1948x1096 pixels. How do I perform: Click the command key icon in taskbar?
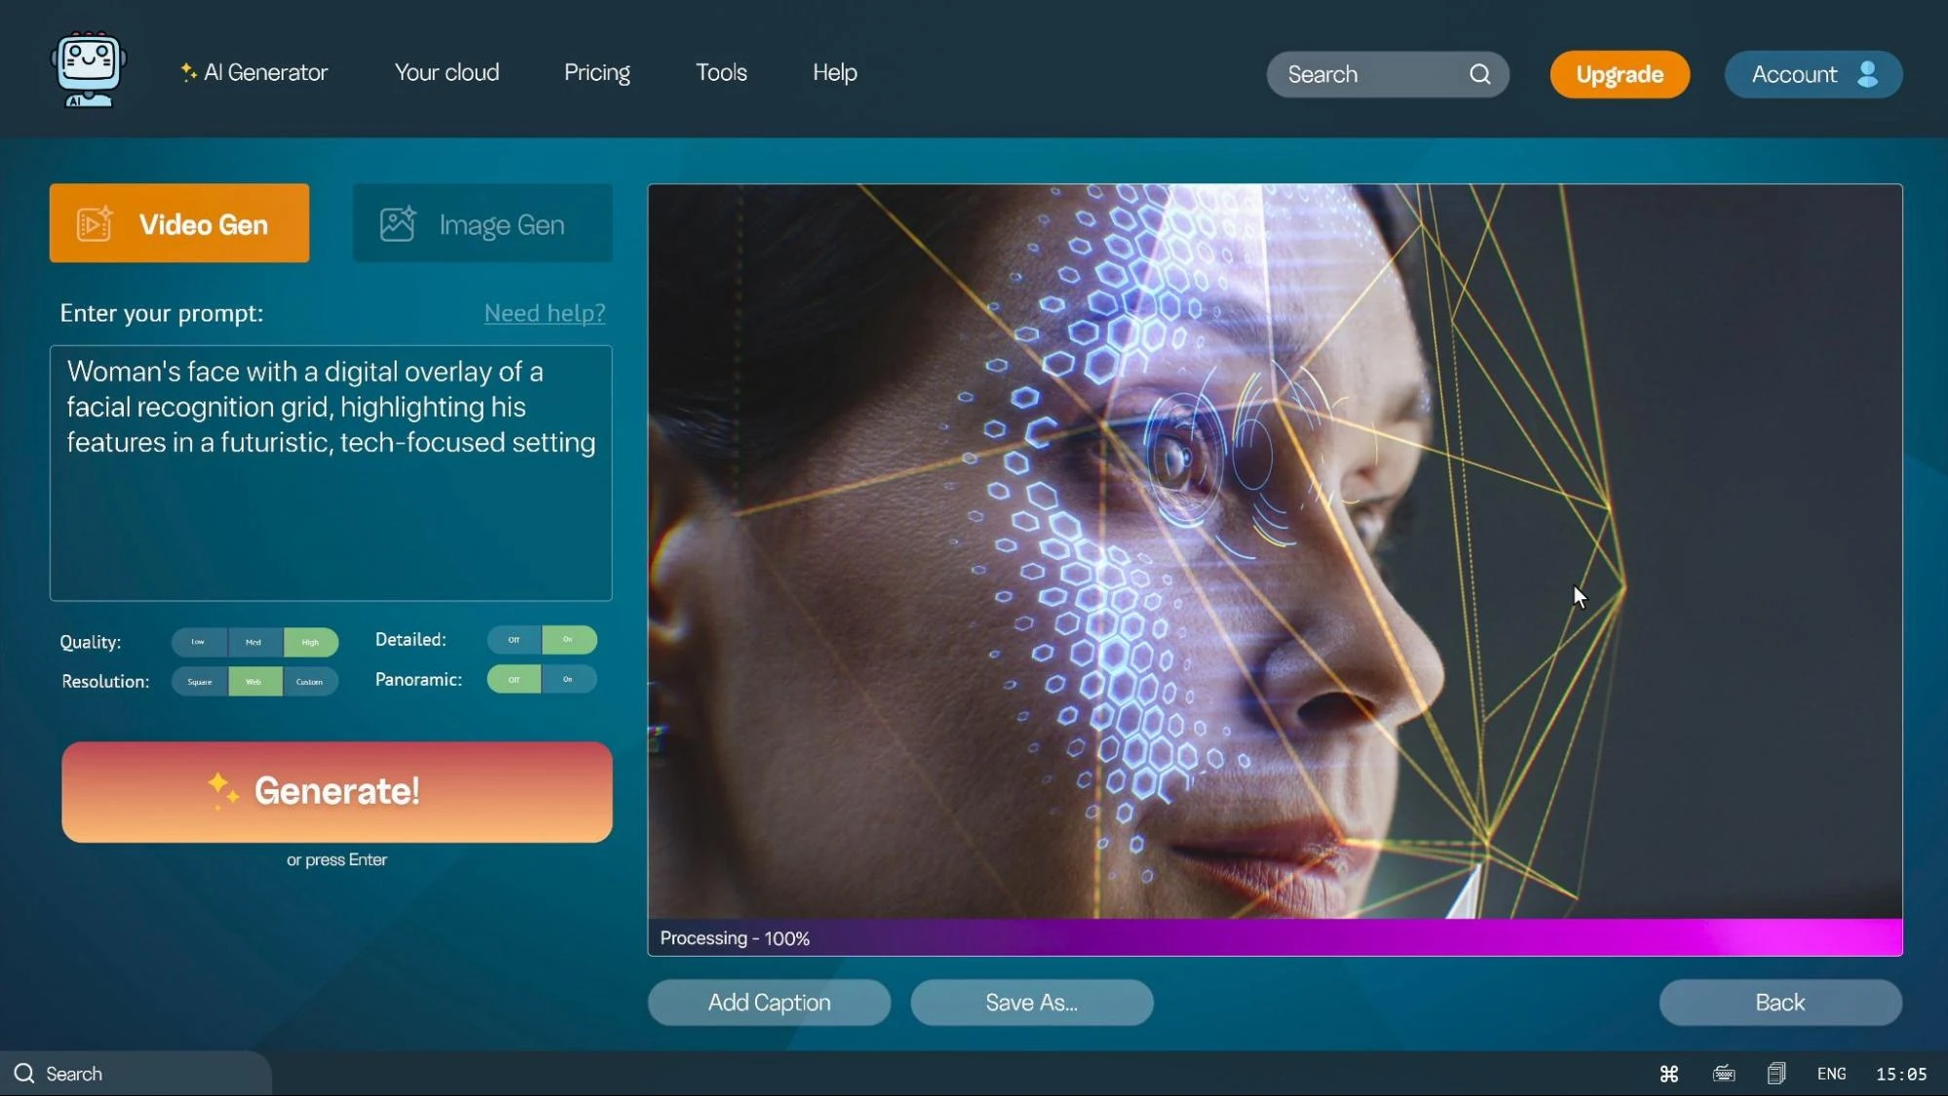(x=1667, y=1073)
